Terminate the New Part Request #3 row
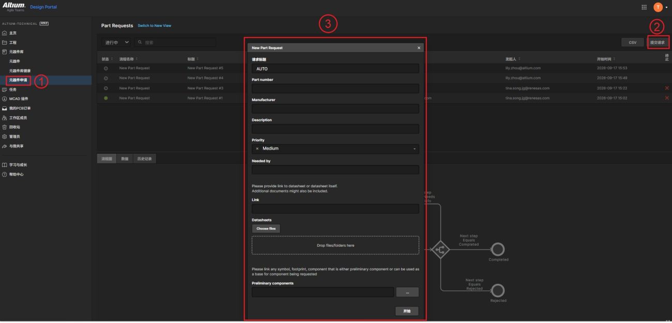This screenshot has width=672, height=323. (667, 88)
